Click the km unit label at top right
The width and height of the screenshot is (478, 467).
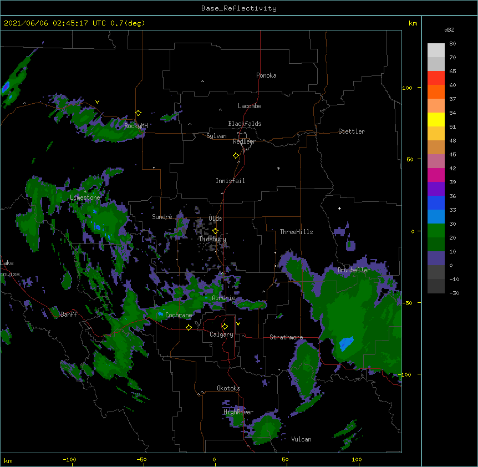413,23
